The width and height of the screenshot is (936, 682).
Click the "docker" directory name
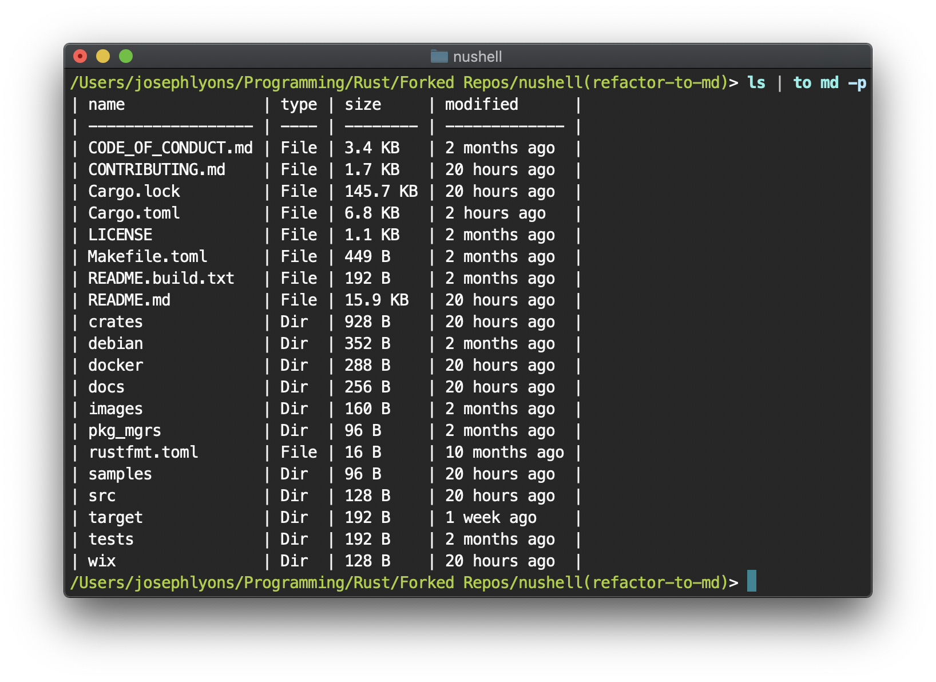[x=116, y=366]
